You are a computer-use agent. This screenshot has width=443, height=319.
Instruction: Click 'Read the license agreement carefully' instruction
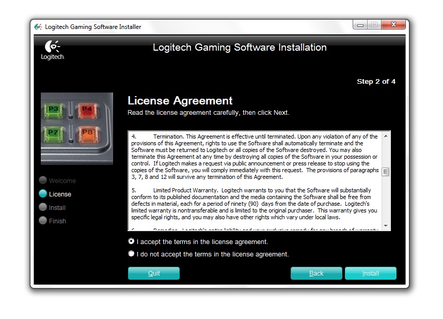(209, 113)
